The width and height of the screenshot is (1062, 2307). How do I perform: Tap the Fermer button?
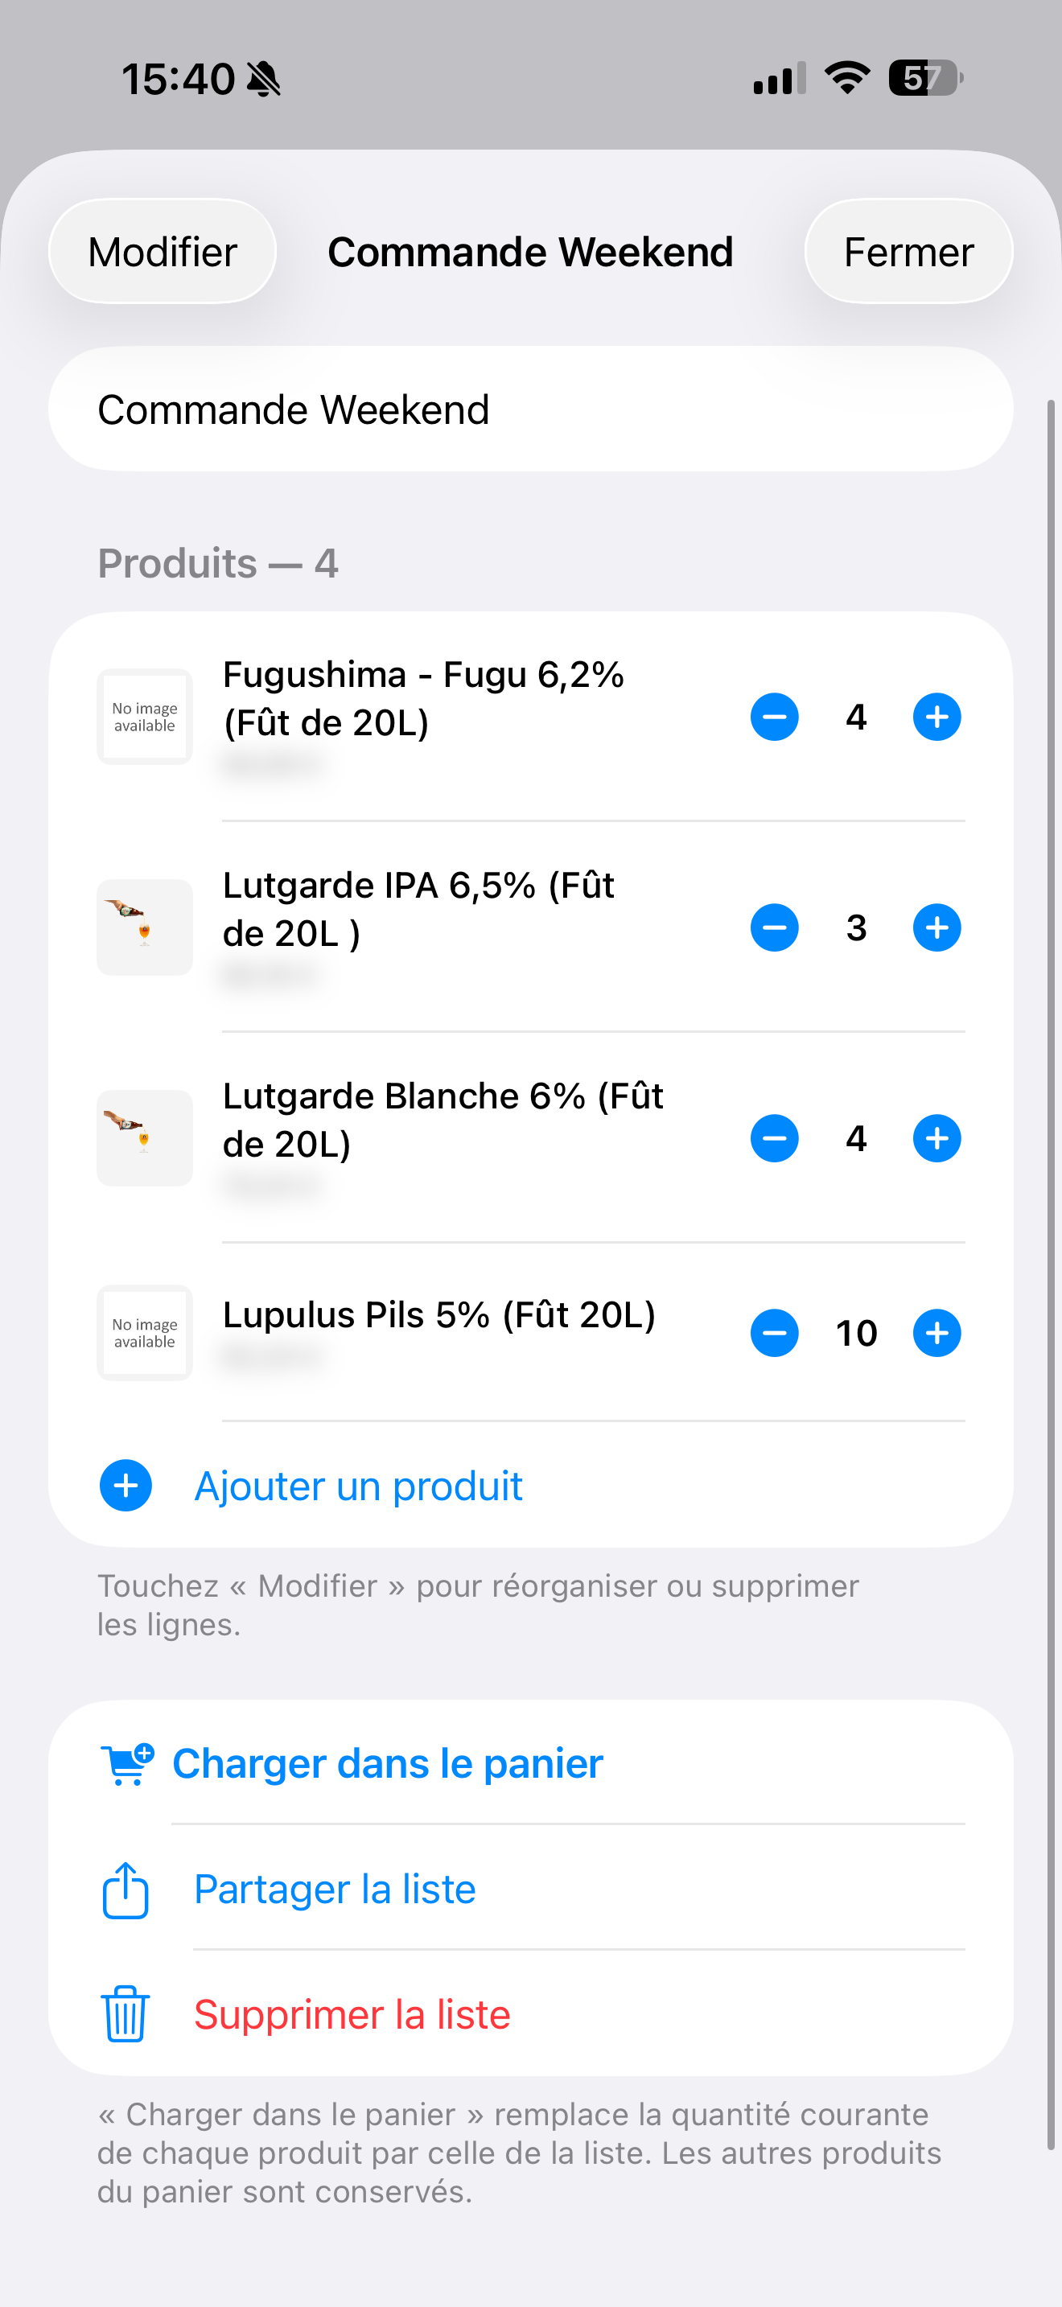tap(908, 252)
